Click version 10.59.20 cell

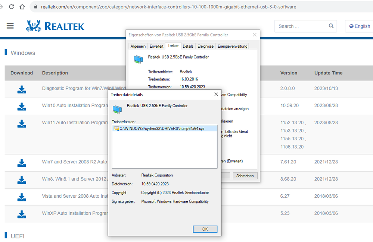pos(289,105)
